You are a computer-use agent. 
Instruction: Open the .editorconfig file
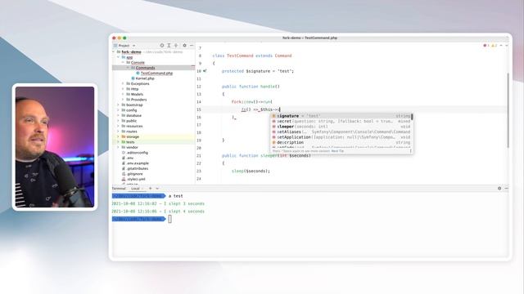137,153
